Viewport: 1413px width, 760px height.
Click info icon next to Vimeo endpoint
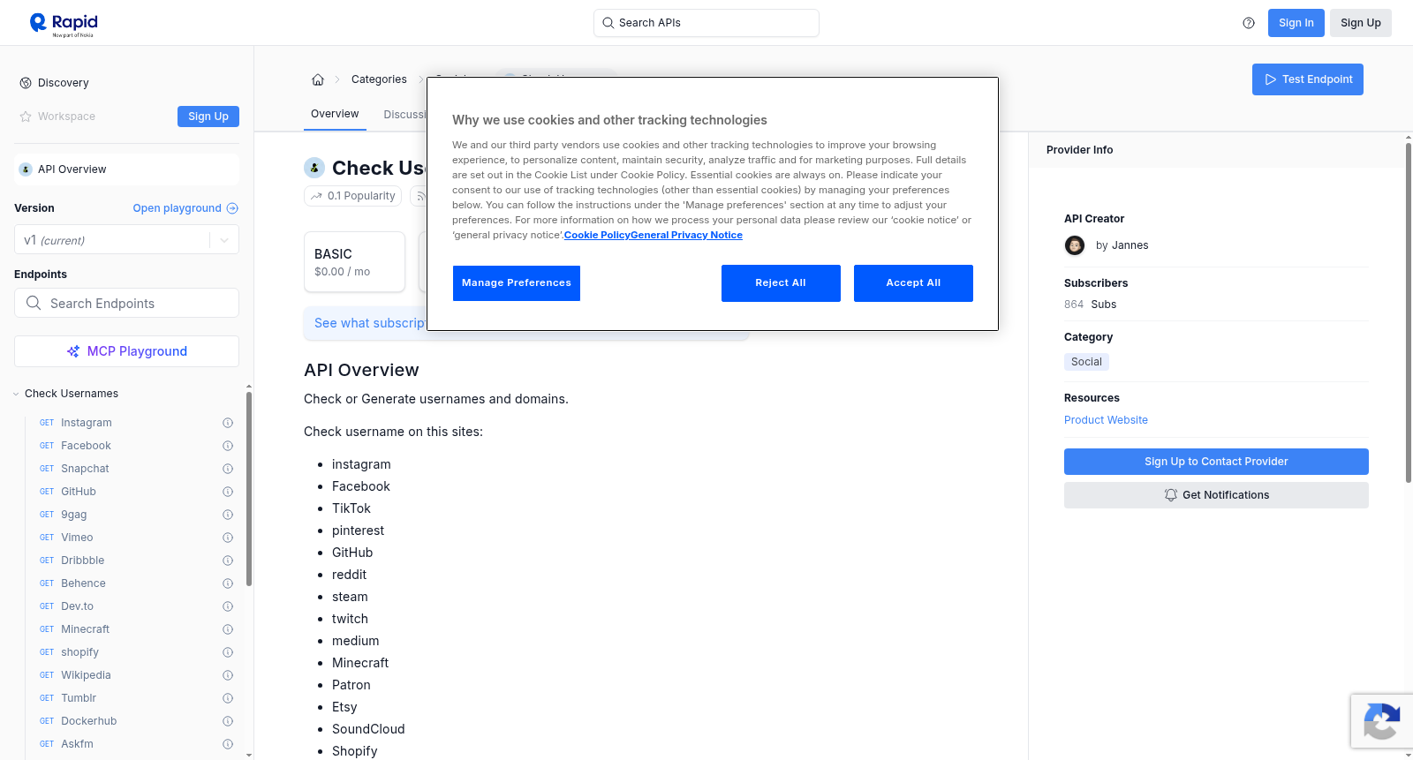click(x=228, y=538)
